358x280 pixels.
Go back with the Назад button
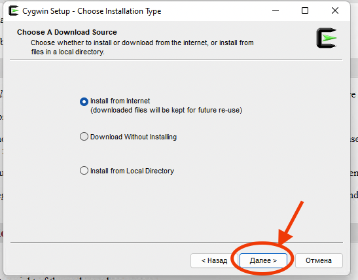coord(214,260)
